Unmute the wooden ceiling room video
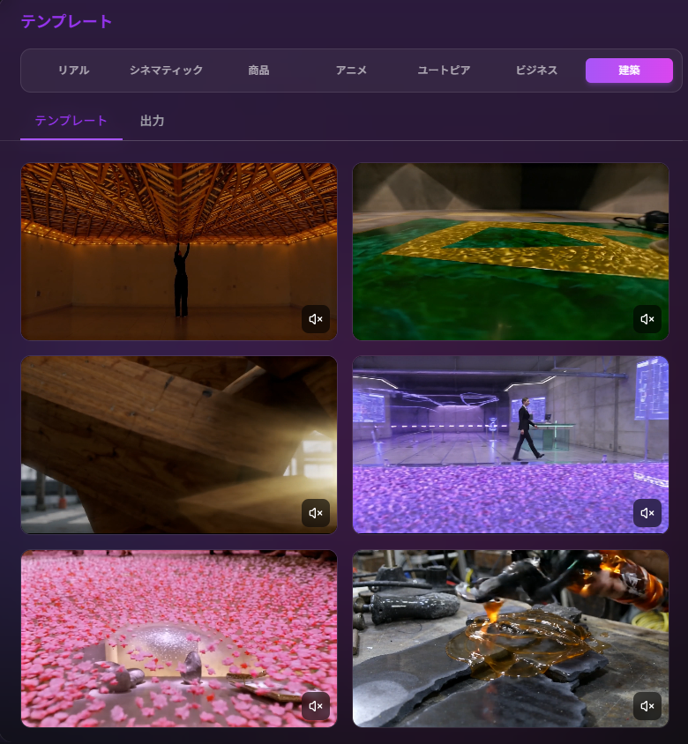This screenshot has height=744, width=688. point(316,319)
